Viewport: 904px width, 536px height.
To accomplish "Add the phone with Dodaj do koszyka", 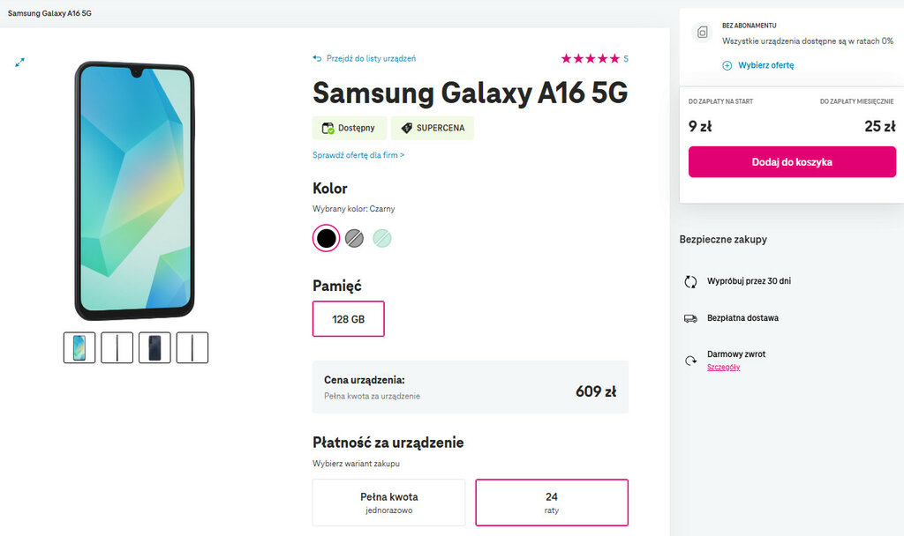I will [792, 162].
